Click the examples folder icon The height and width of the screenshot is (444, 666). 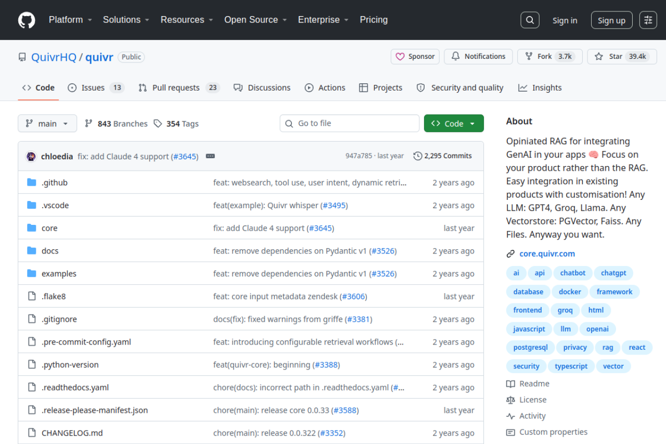[x=32, y=274]
